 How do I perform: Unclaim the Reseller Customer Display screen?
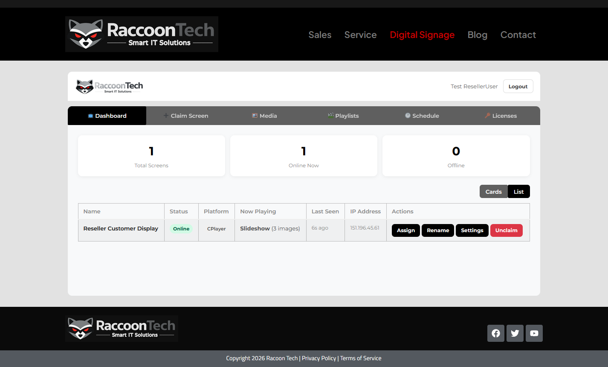506,230
